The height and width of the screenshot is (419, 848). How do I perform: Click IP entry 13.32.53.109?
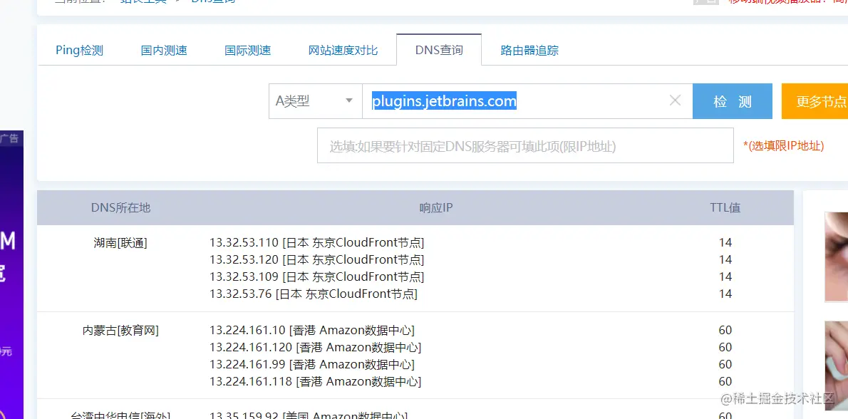click(x=317, y=276)
